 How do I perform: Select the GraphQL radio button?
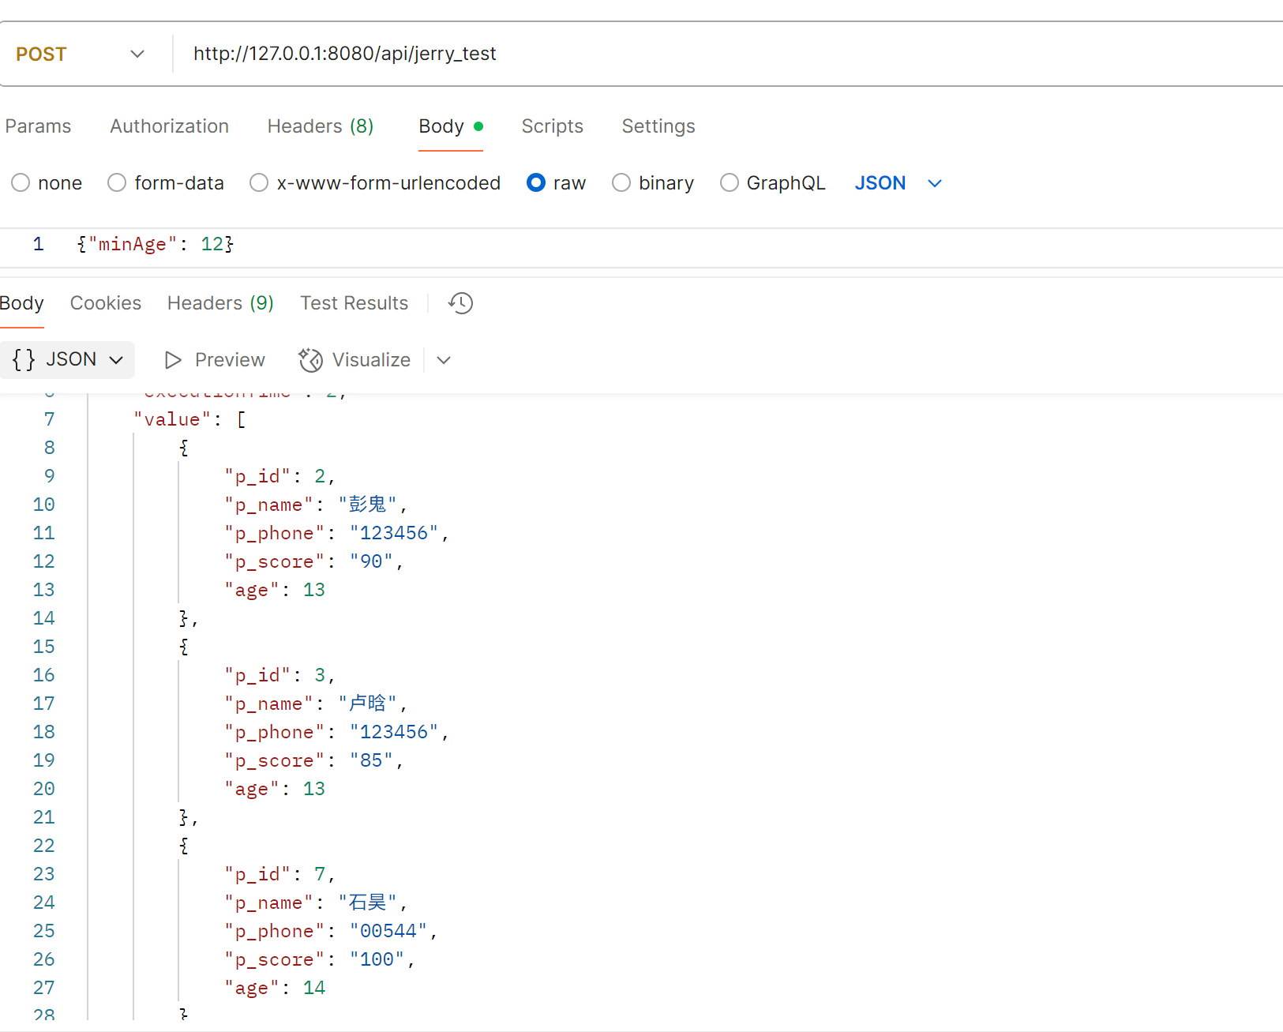pos(730,183)
